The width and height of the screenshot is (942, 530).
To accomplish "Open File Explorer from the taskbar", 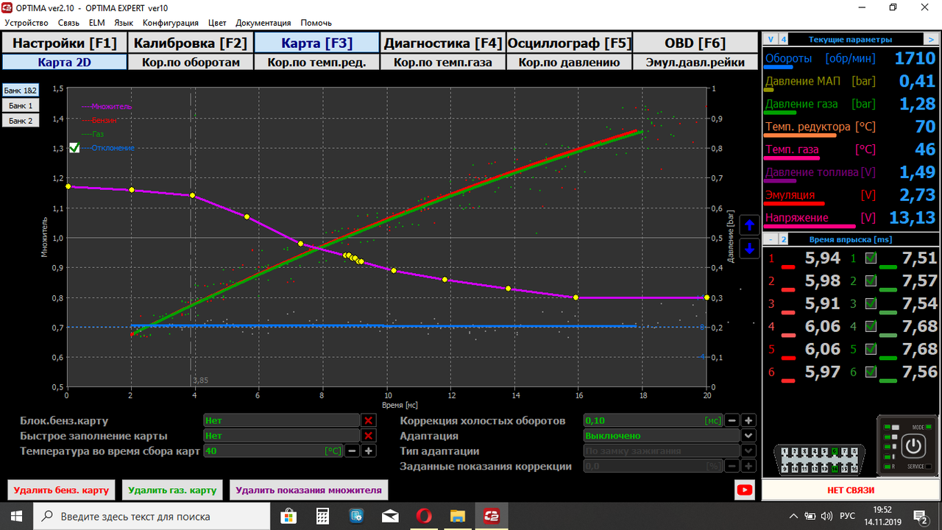I will click(456, 516).
